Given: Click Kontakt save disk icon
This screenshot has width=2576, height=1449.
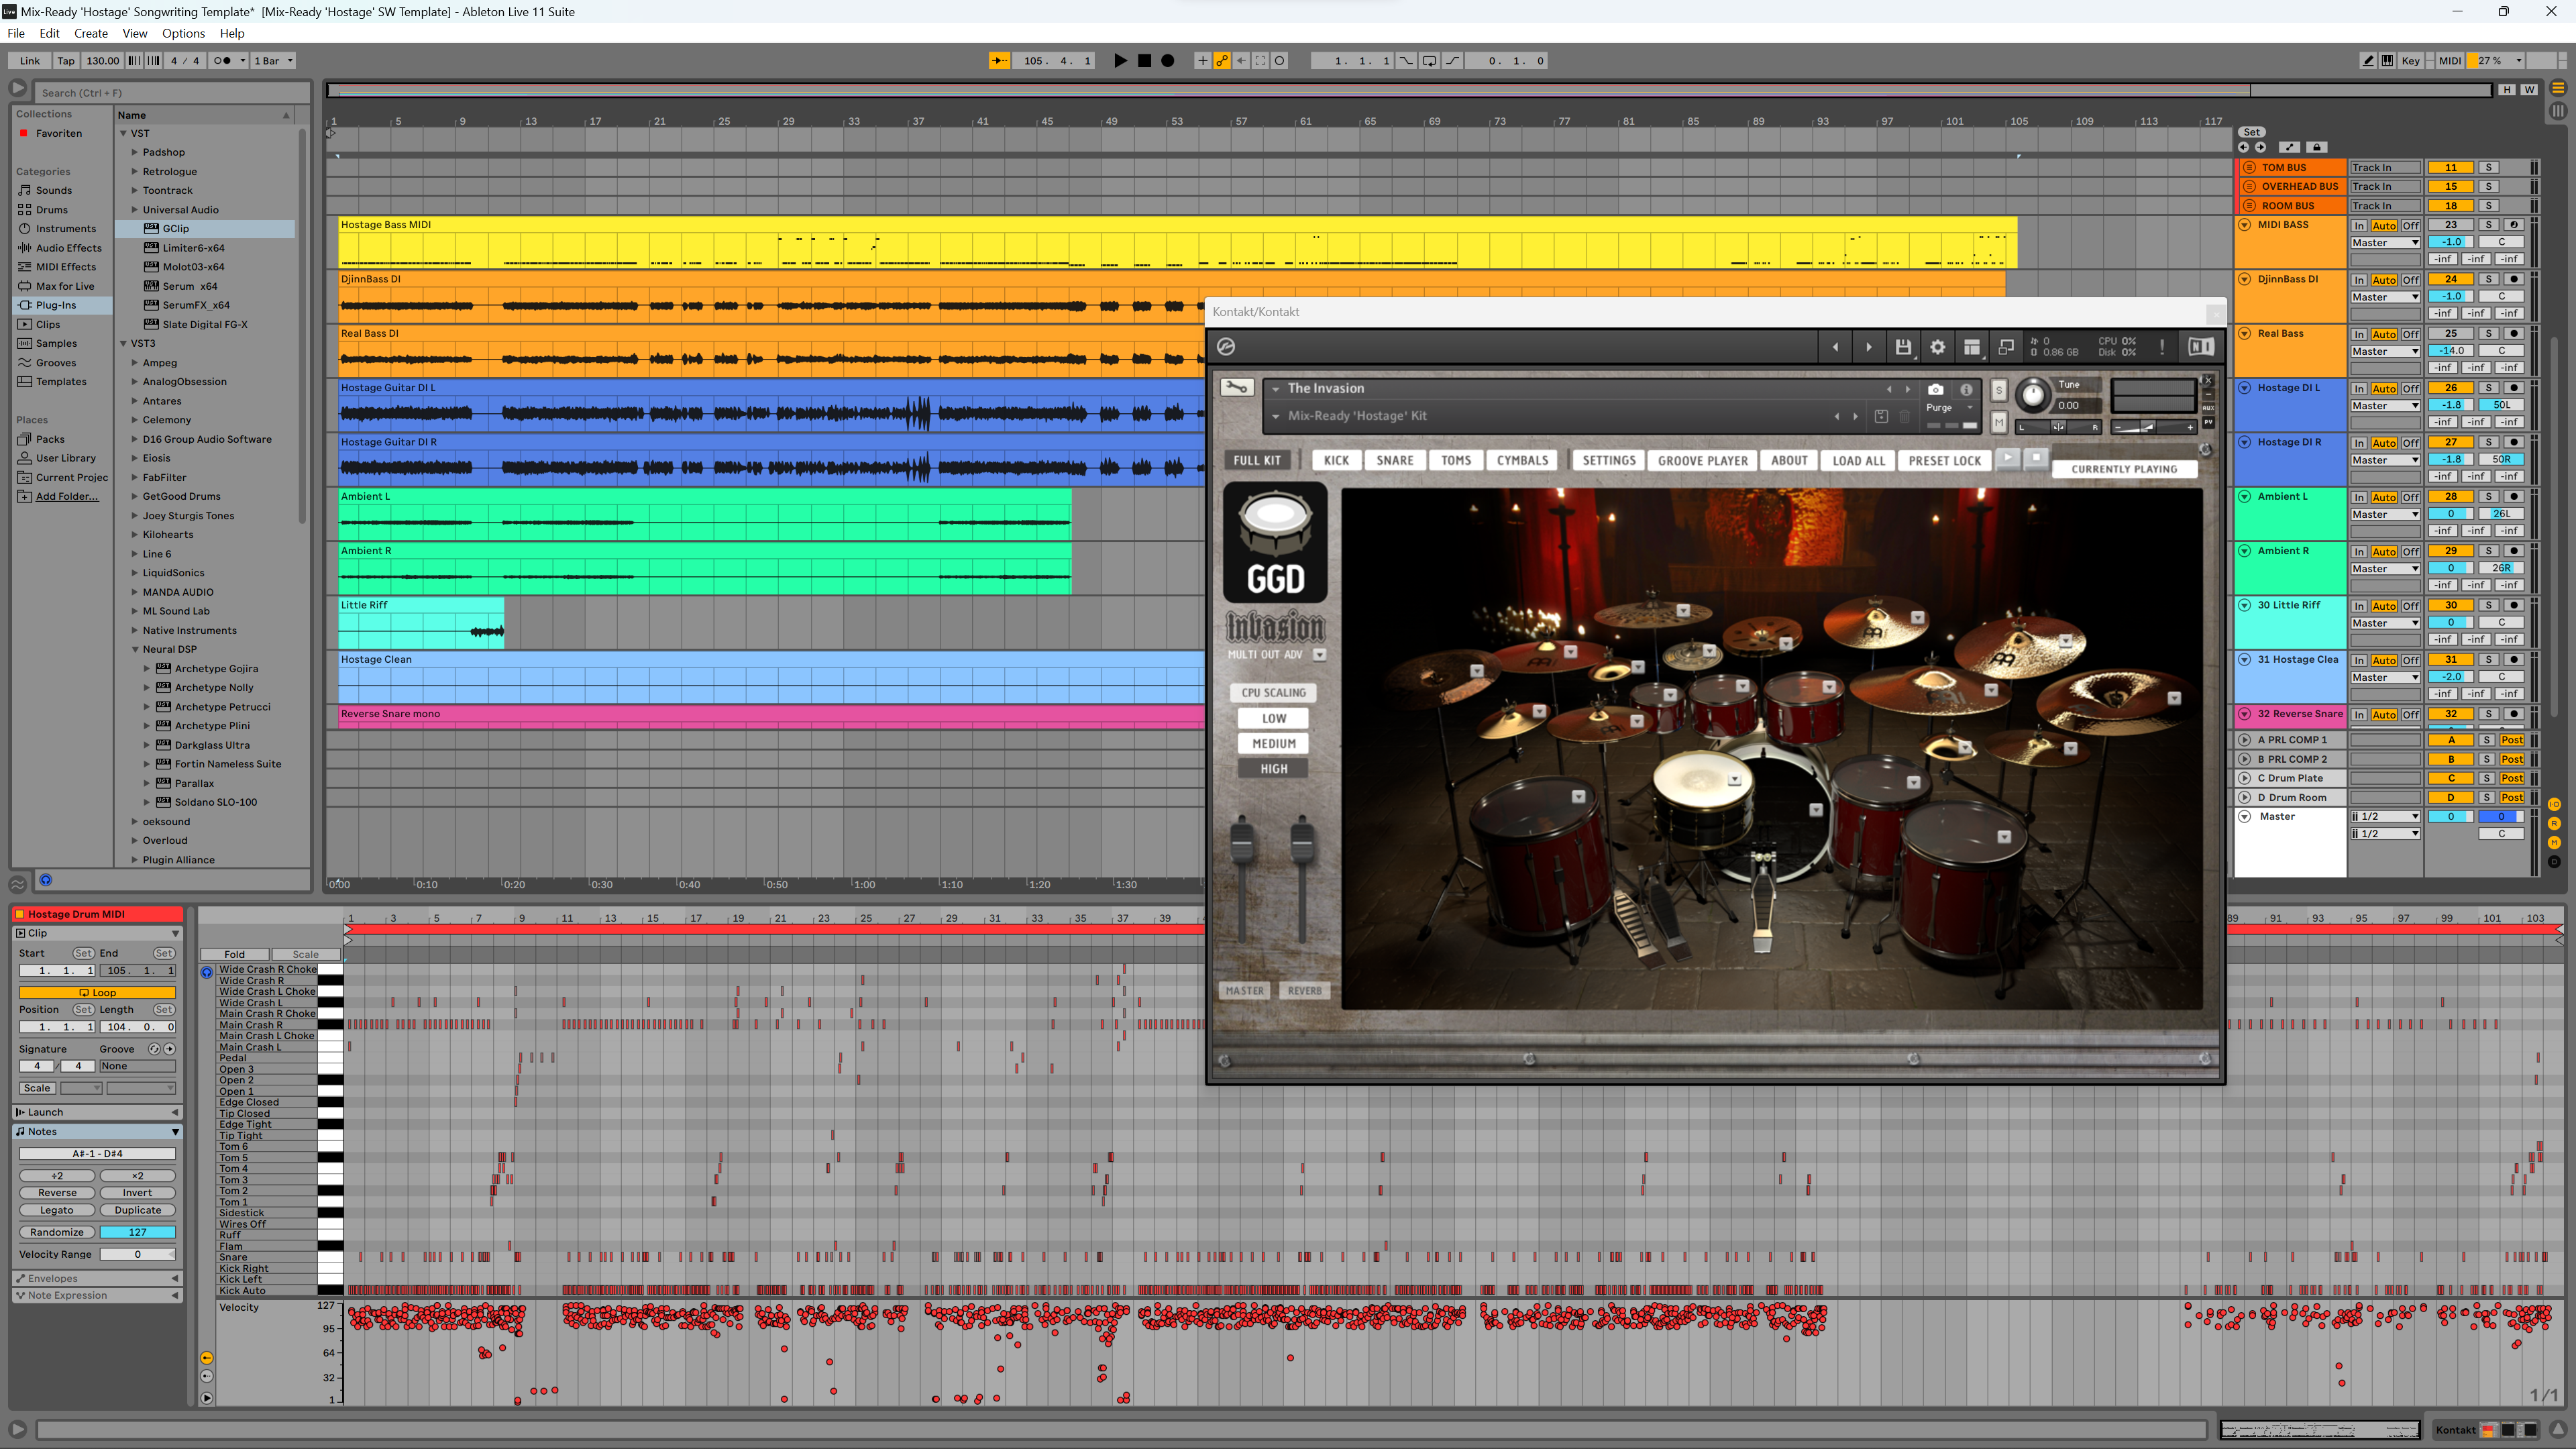Looking at the screenshot, I should click(x=1903, y=347).
